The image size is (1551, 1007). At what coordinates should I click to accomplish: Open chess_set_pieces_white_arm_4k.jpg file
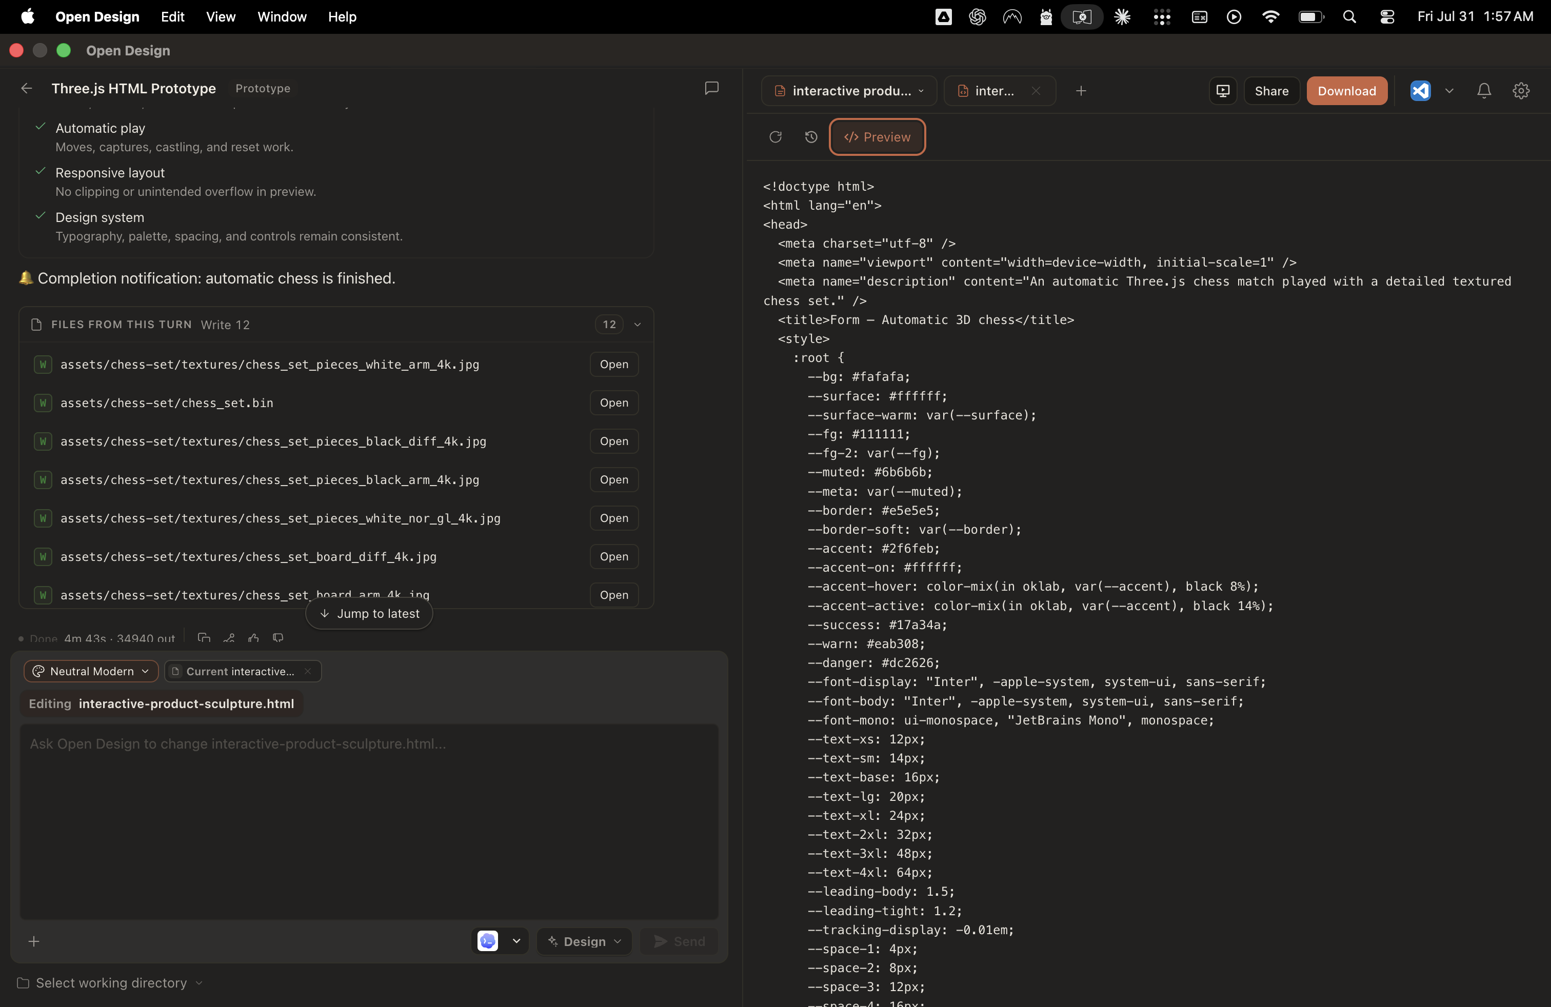click(614, 364)
